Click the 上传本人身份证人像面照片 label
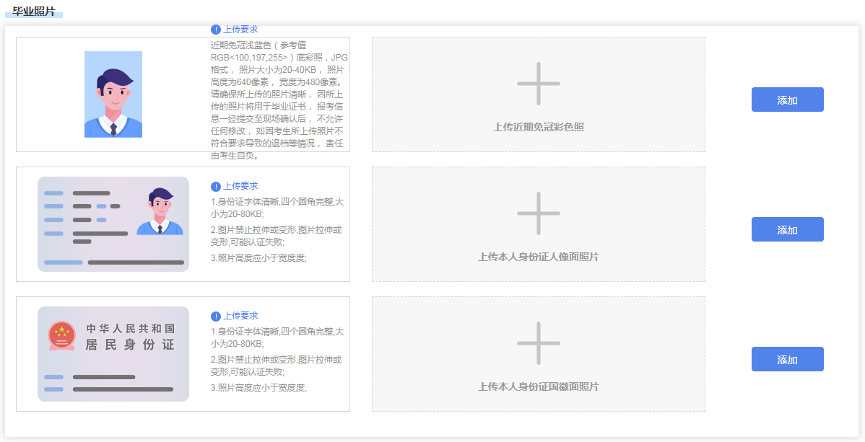Viewport: 865px width, 442px height. 538,257
